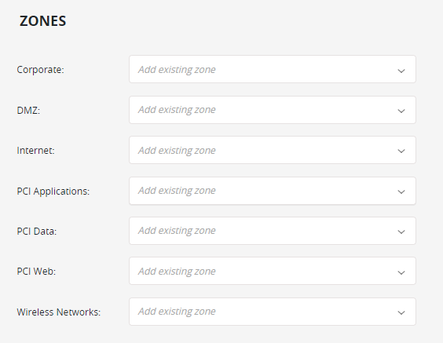Open the DMZ dropdown arrow
The image size is (443, 343).
(401, 111)
